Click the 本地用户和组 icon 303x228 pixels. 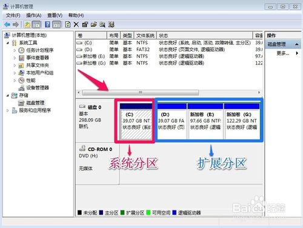pyautogui.click(x=21, y=73)
